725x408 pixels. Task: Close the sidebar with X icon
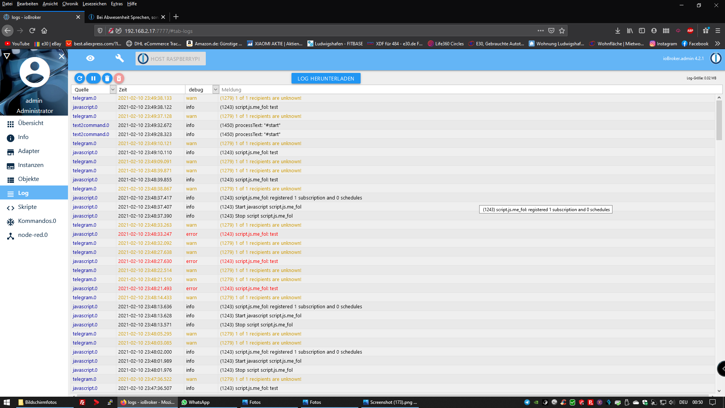point(62,56)
